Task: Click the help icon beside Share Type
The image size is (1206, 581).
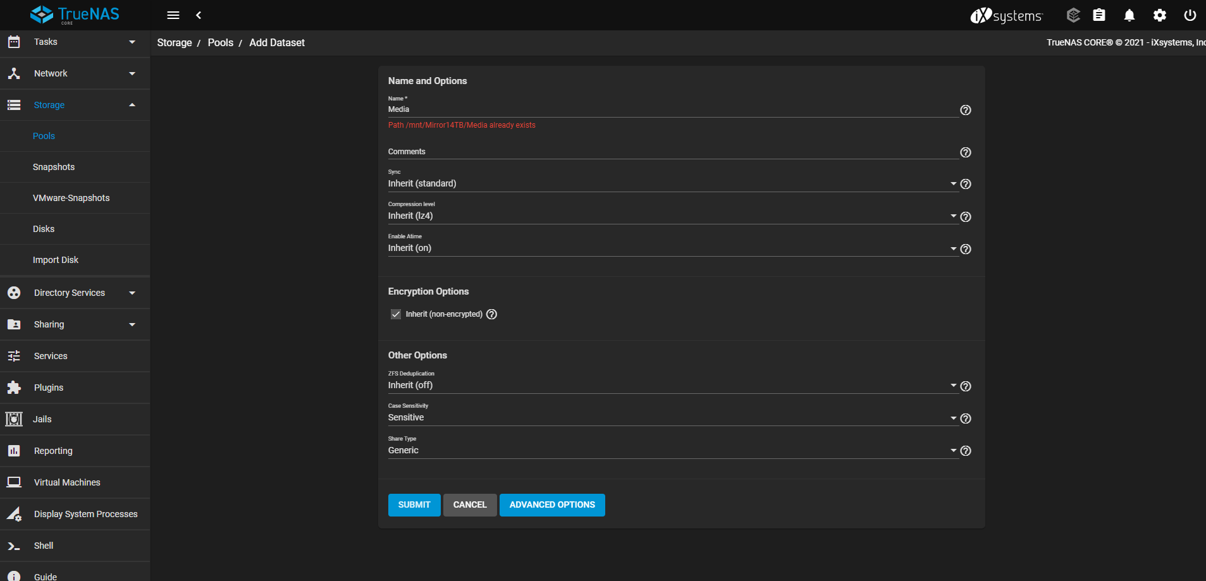Action: (x=965, y=451)
